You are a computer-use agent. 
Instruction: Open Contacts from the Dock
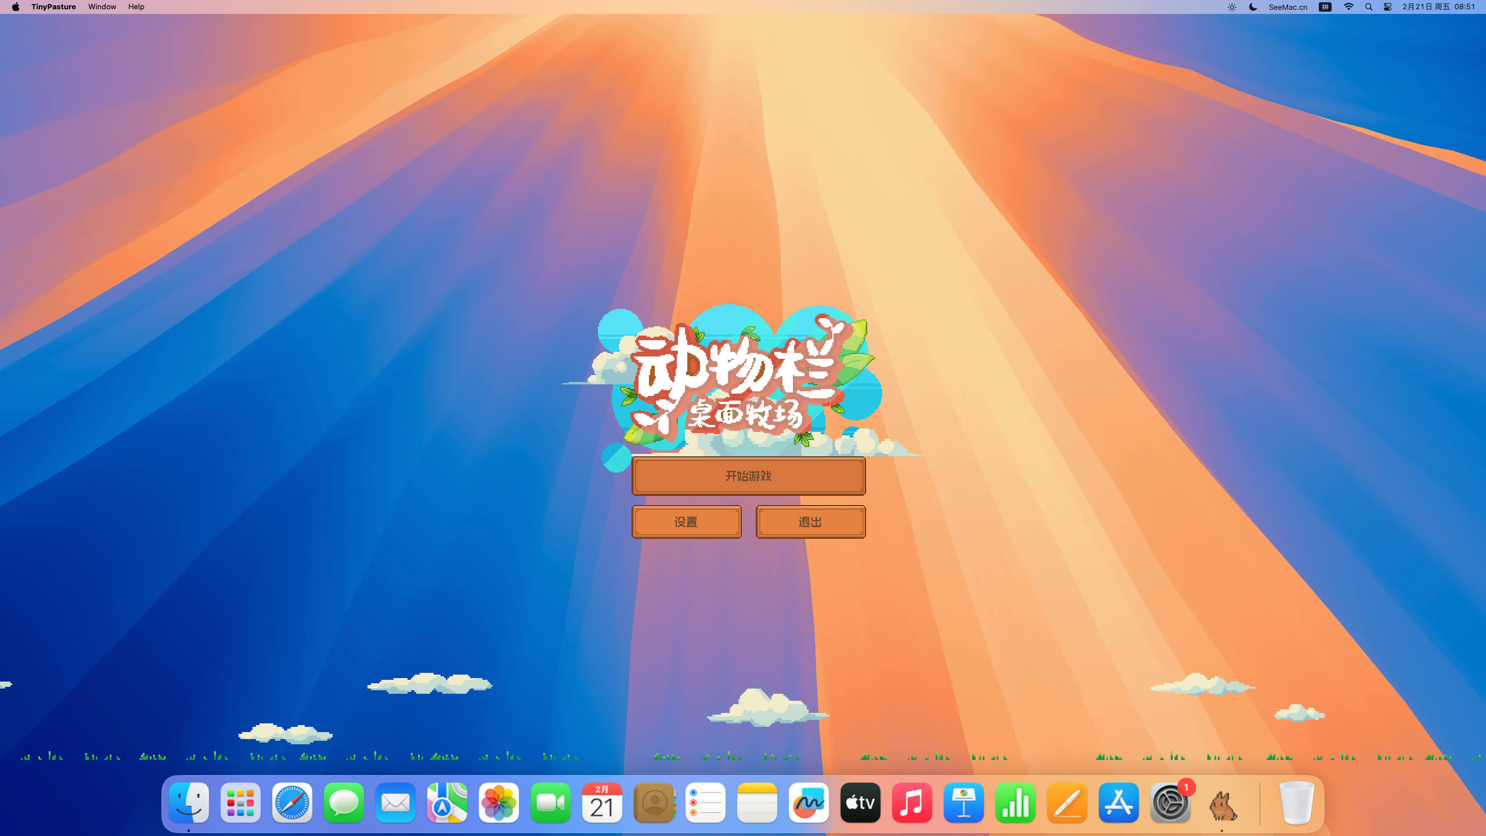(x=654, y=803)
